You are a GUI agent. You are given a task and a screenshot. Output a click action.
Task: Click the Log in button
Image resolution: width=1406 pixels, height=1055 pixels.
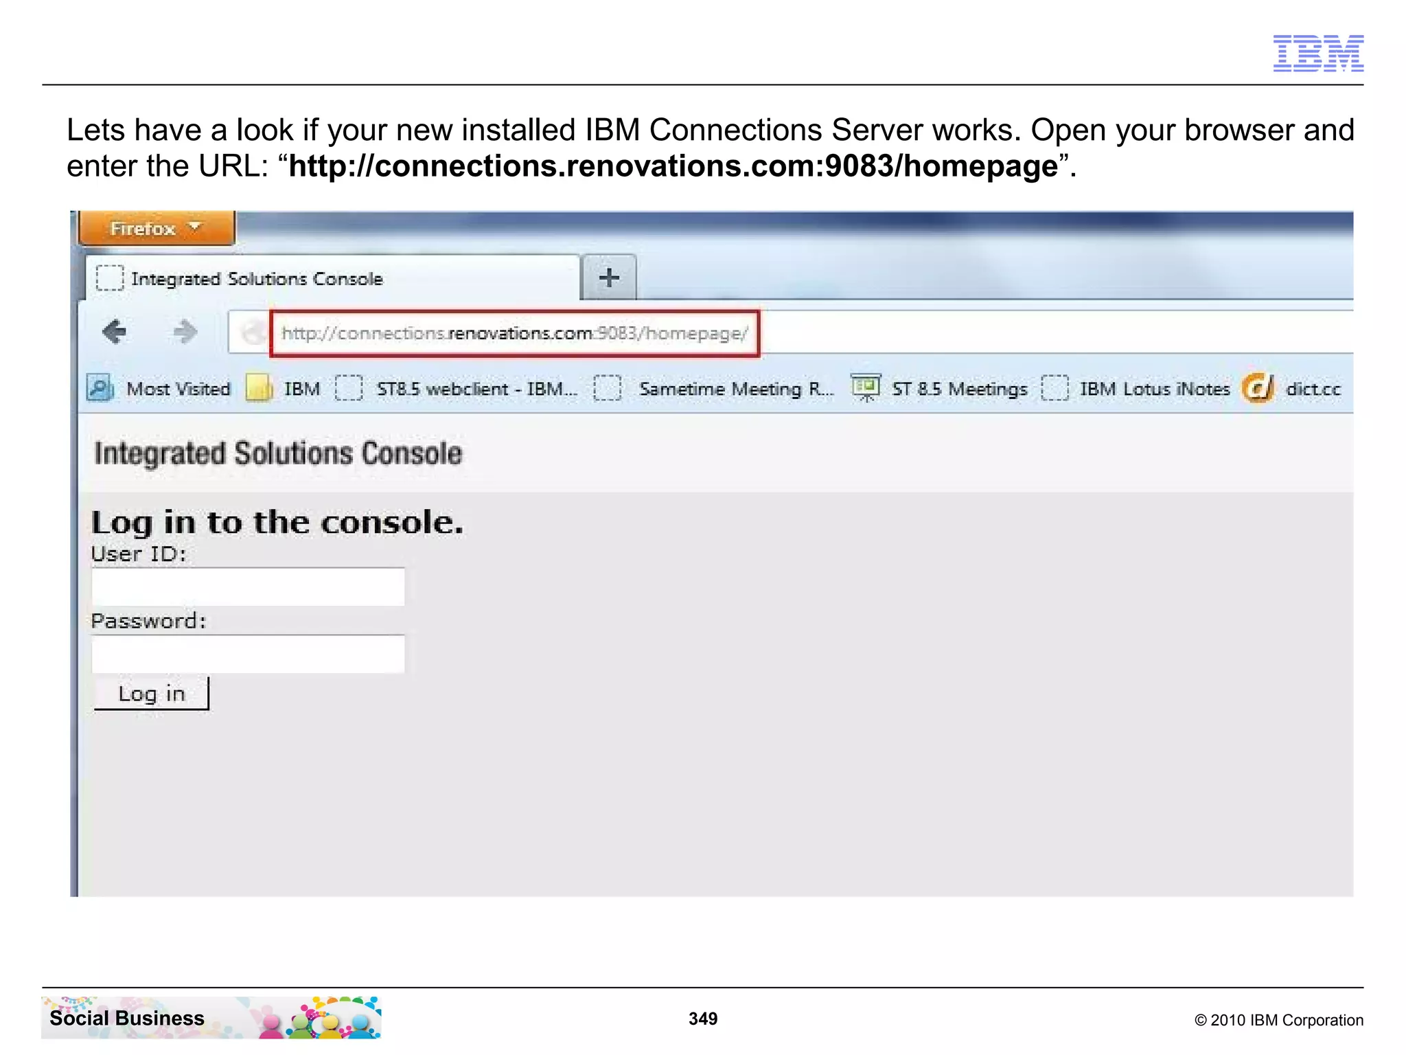pos(151,693)
